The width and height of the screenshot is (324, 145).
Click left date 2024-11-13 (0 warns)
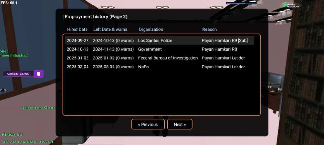tap(113, 49)
